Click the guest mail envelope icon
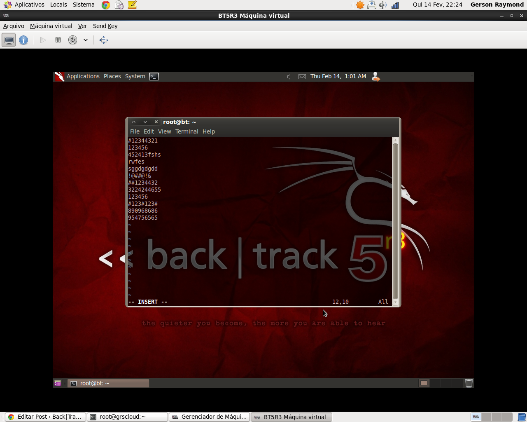Screen dimensions: 527x422 tap(302, 77)
